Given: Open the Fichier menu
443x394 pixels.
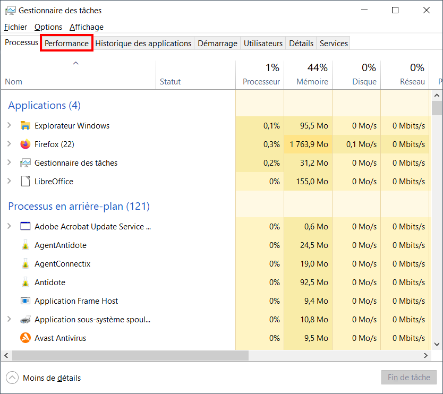Looking at the screenshot, I should (15, 27).
